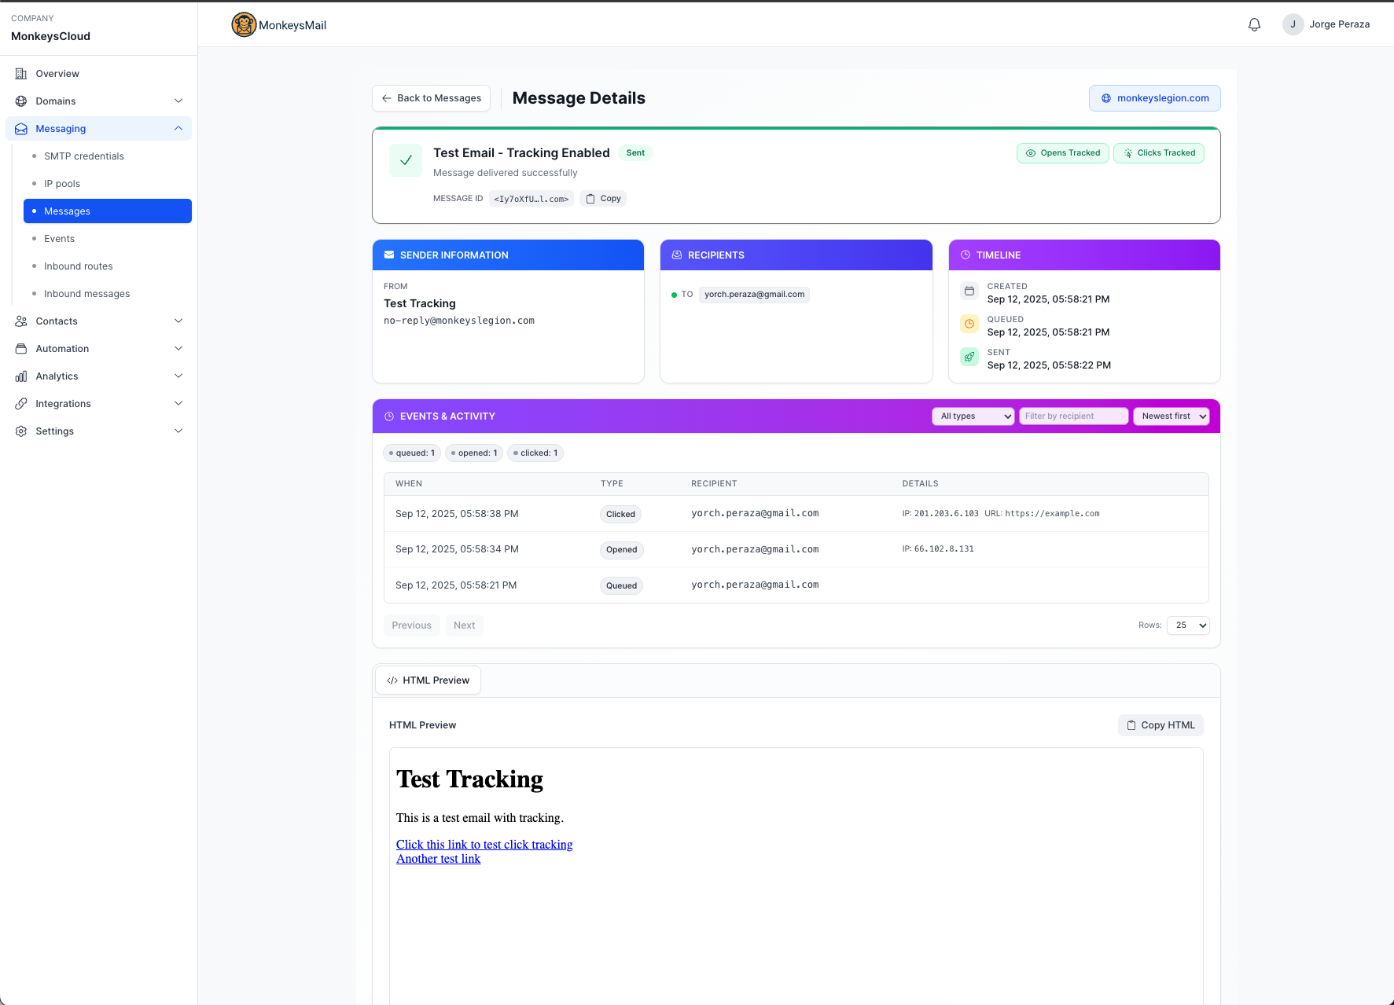This screenshot has height=1005, width=1394.
Task: Open the 'All types' event filter dropdown
Action: tap(973, 416)
